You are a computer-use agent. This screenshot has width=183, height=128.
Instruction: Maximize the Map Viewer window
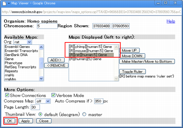(x=165, y=3)
